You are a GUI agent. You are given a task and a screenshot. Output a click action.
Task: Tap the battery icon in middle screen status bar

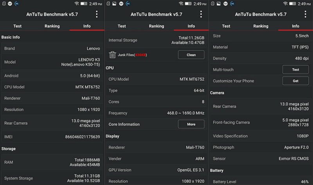188,4
